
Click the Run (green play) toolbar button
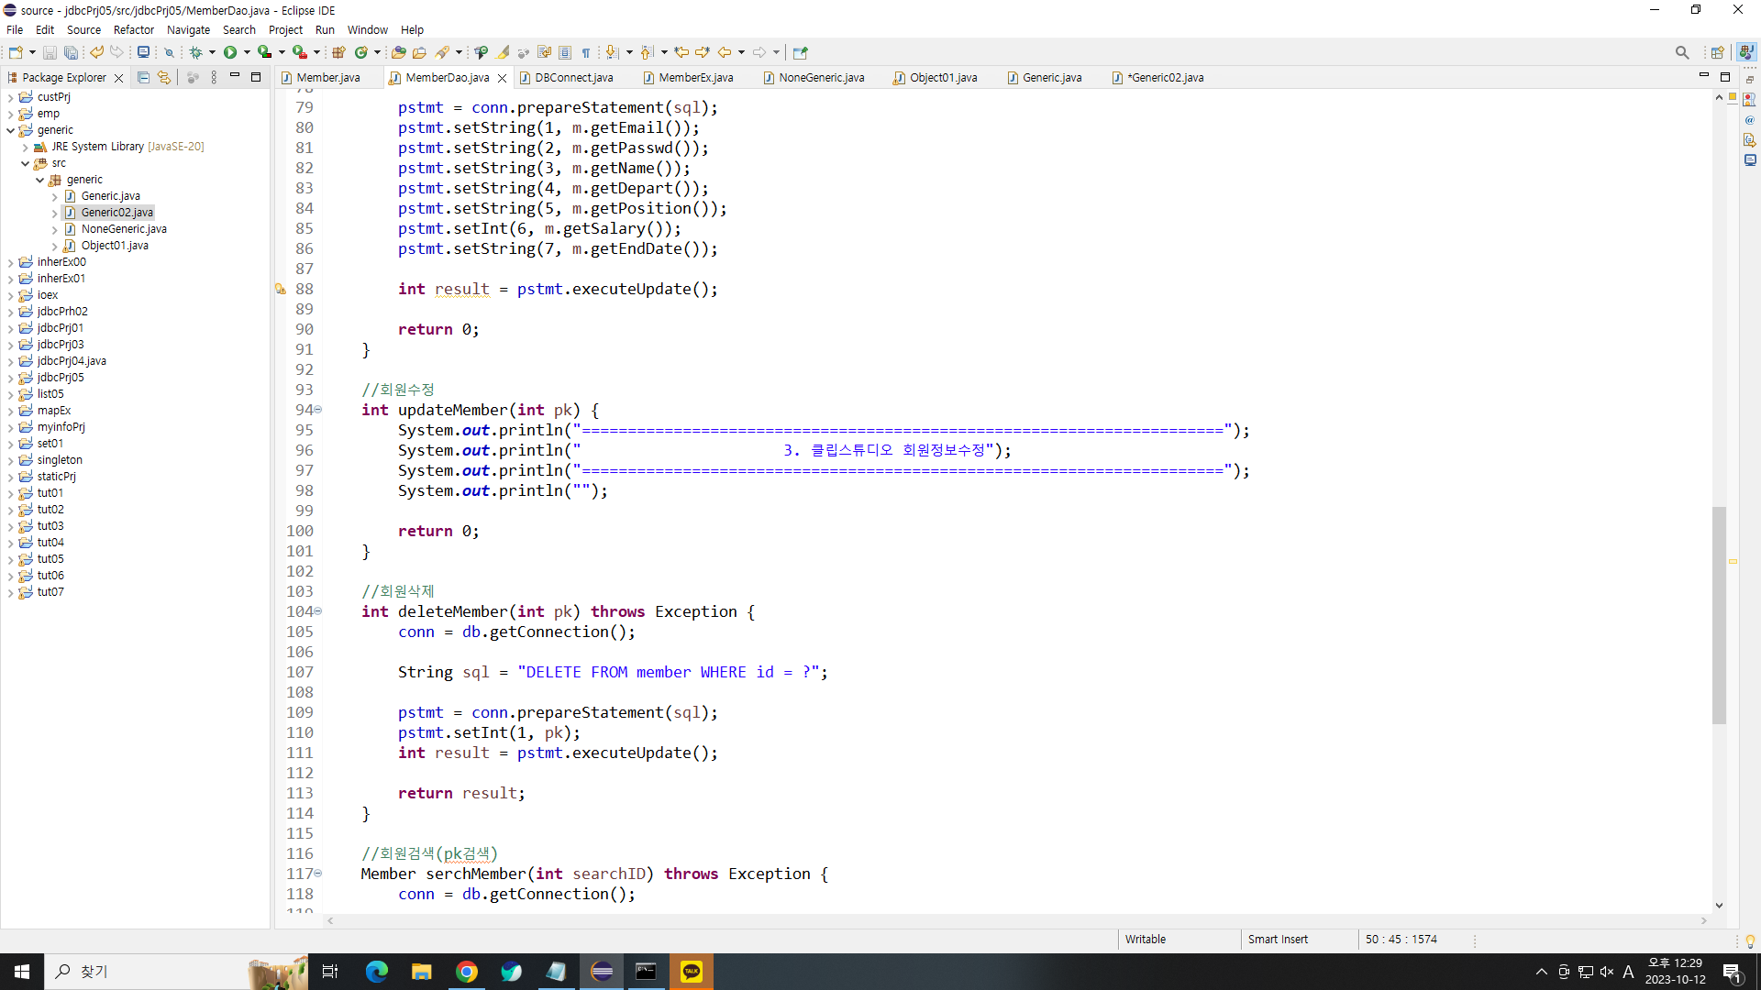pyautogui.click(x=230, y=52)
